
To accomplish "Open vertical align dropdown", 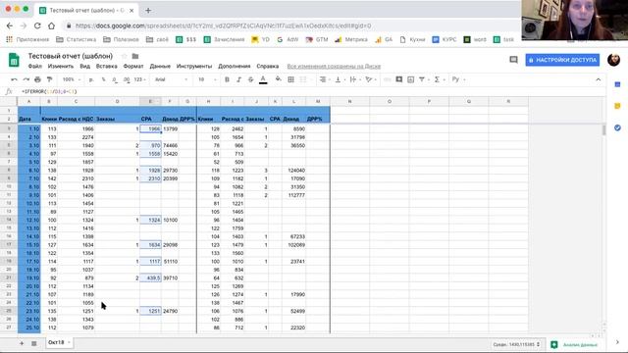I will [x=340, y=79].
